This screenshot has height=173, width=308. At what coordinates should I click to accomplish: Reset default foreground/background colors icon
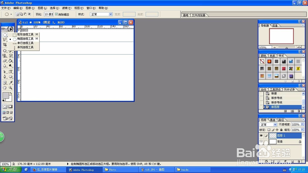click(3, 101)
